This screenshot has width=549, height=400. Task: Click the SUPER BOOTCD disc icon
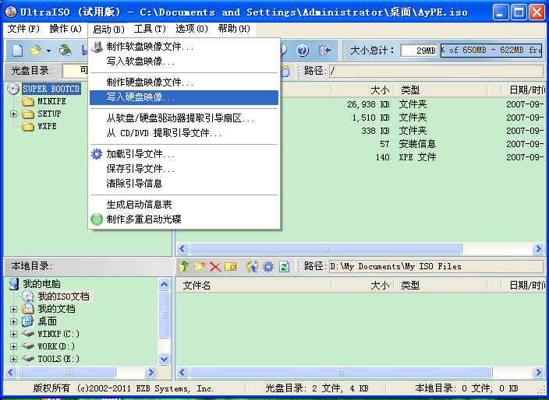point(13,89)
